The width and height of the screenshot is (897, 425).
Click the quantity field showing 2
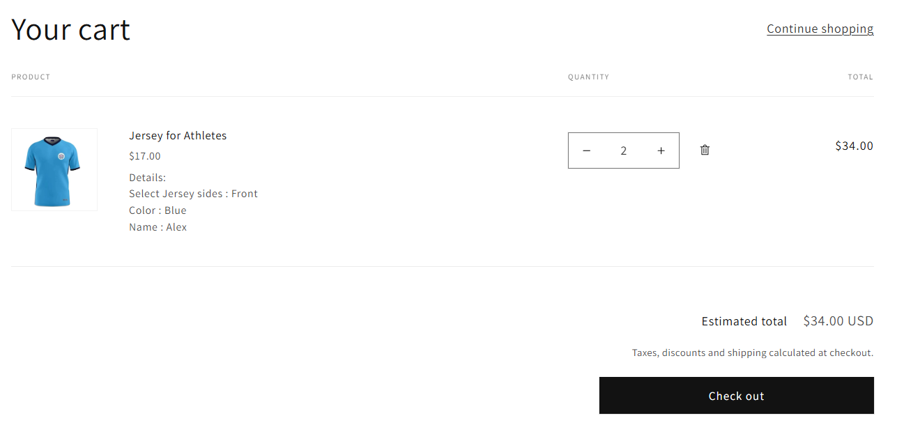tap(624, 150)
